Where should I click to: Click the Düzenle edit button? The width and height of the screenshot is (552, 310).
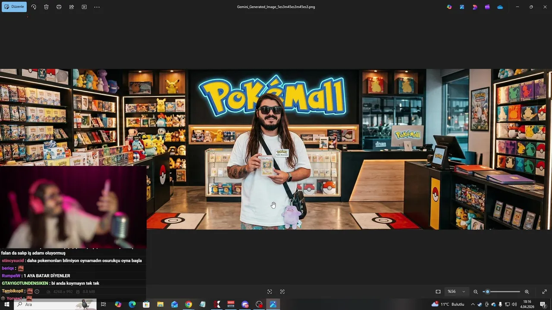pos(14,7)
